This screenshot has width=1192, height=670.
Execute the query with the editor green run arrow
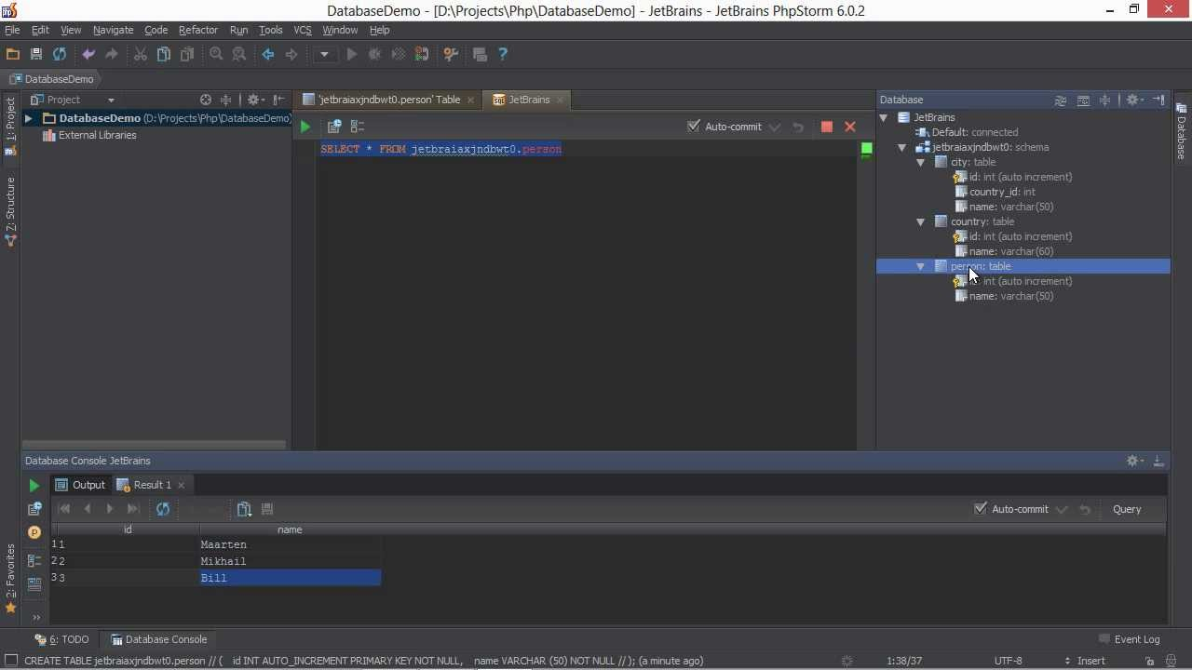coord(305,127)
